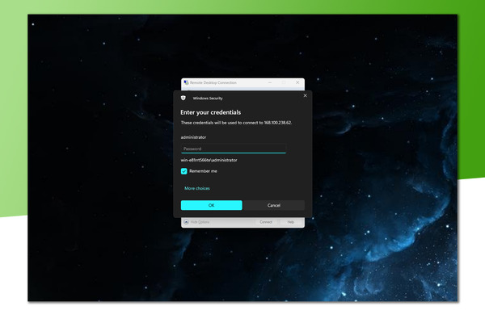
Task: Click the Remember me label text
Action: pos(203,171)
